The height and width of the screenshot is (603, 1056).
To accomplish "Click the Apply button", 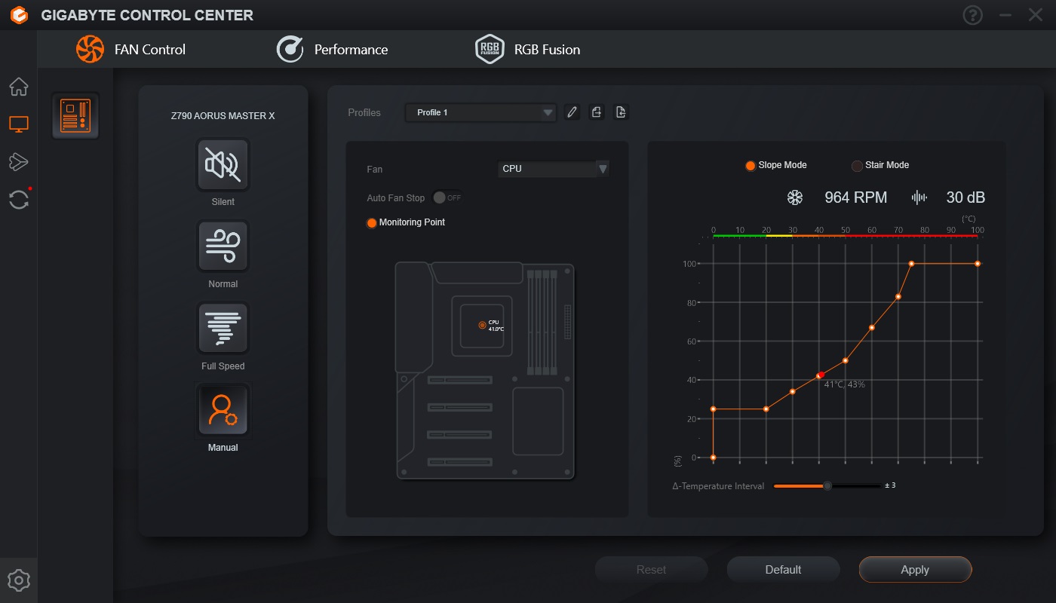I will point(915,570).
